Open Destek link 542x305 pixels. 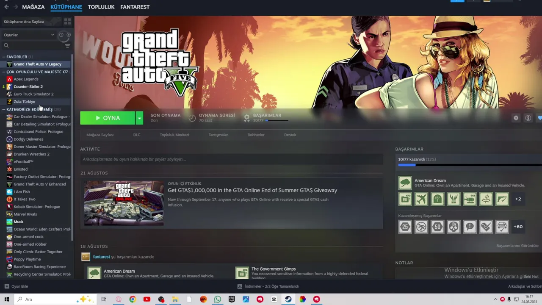click(290, 135)
